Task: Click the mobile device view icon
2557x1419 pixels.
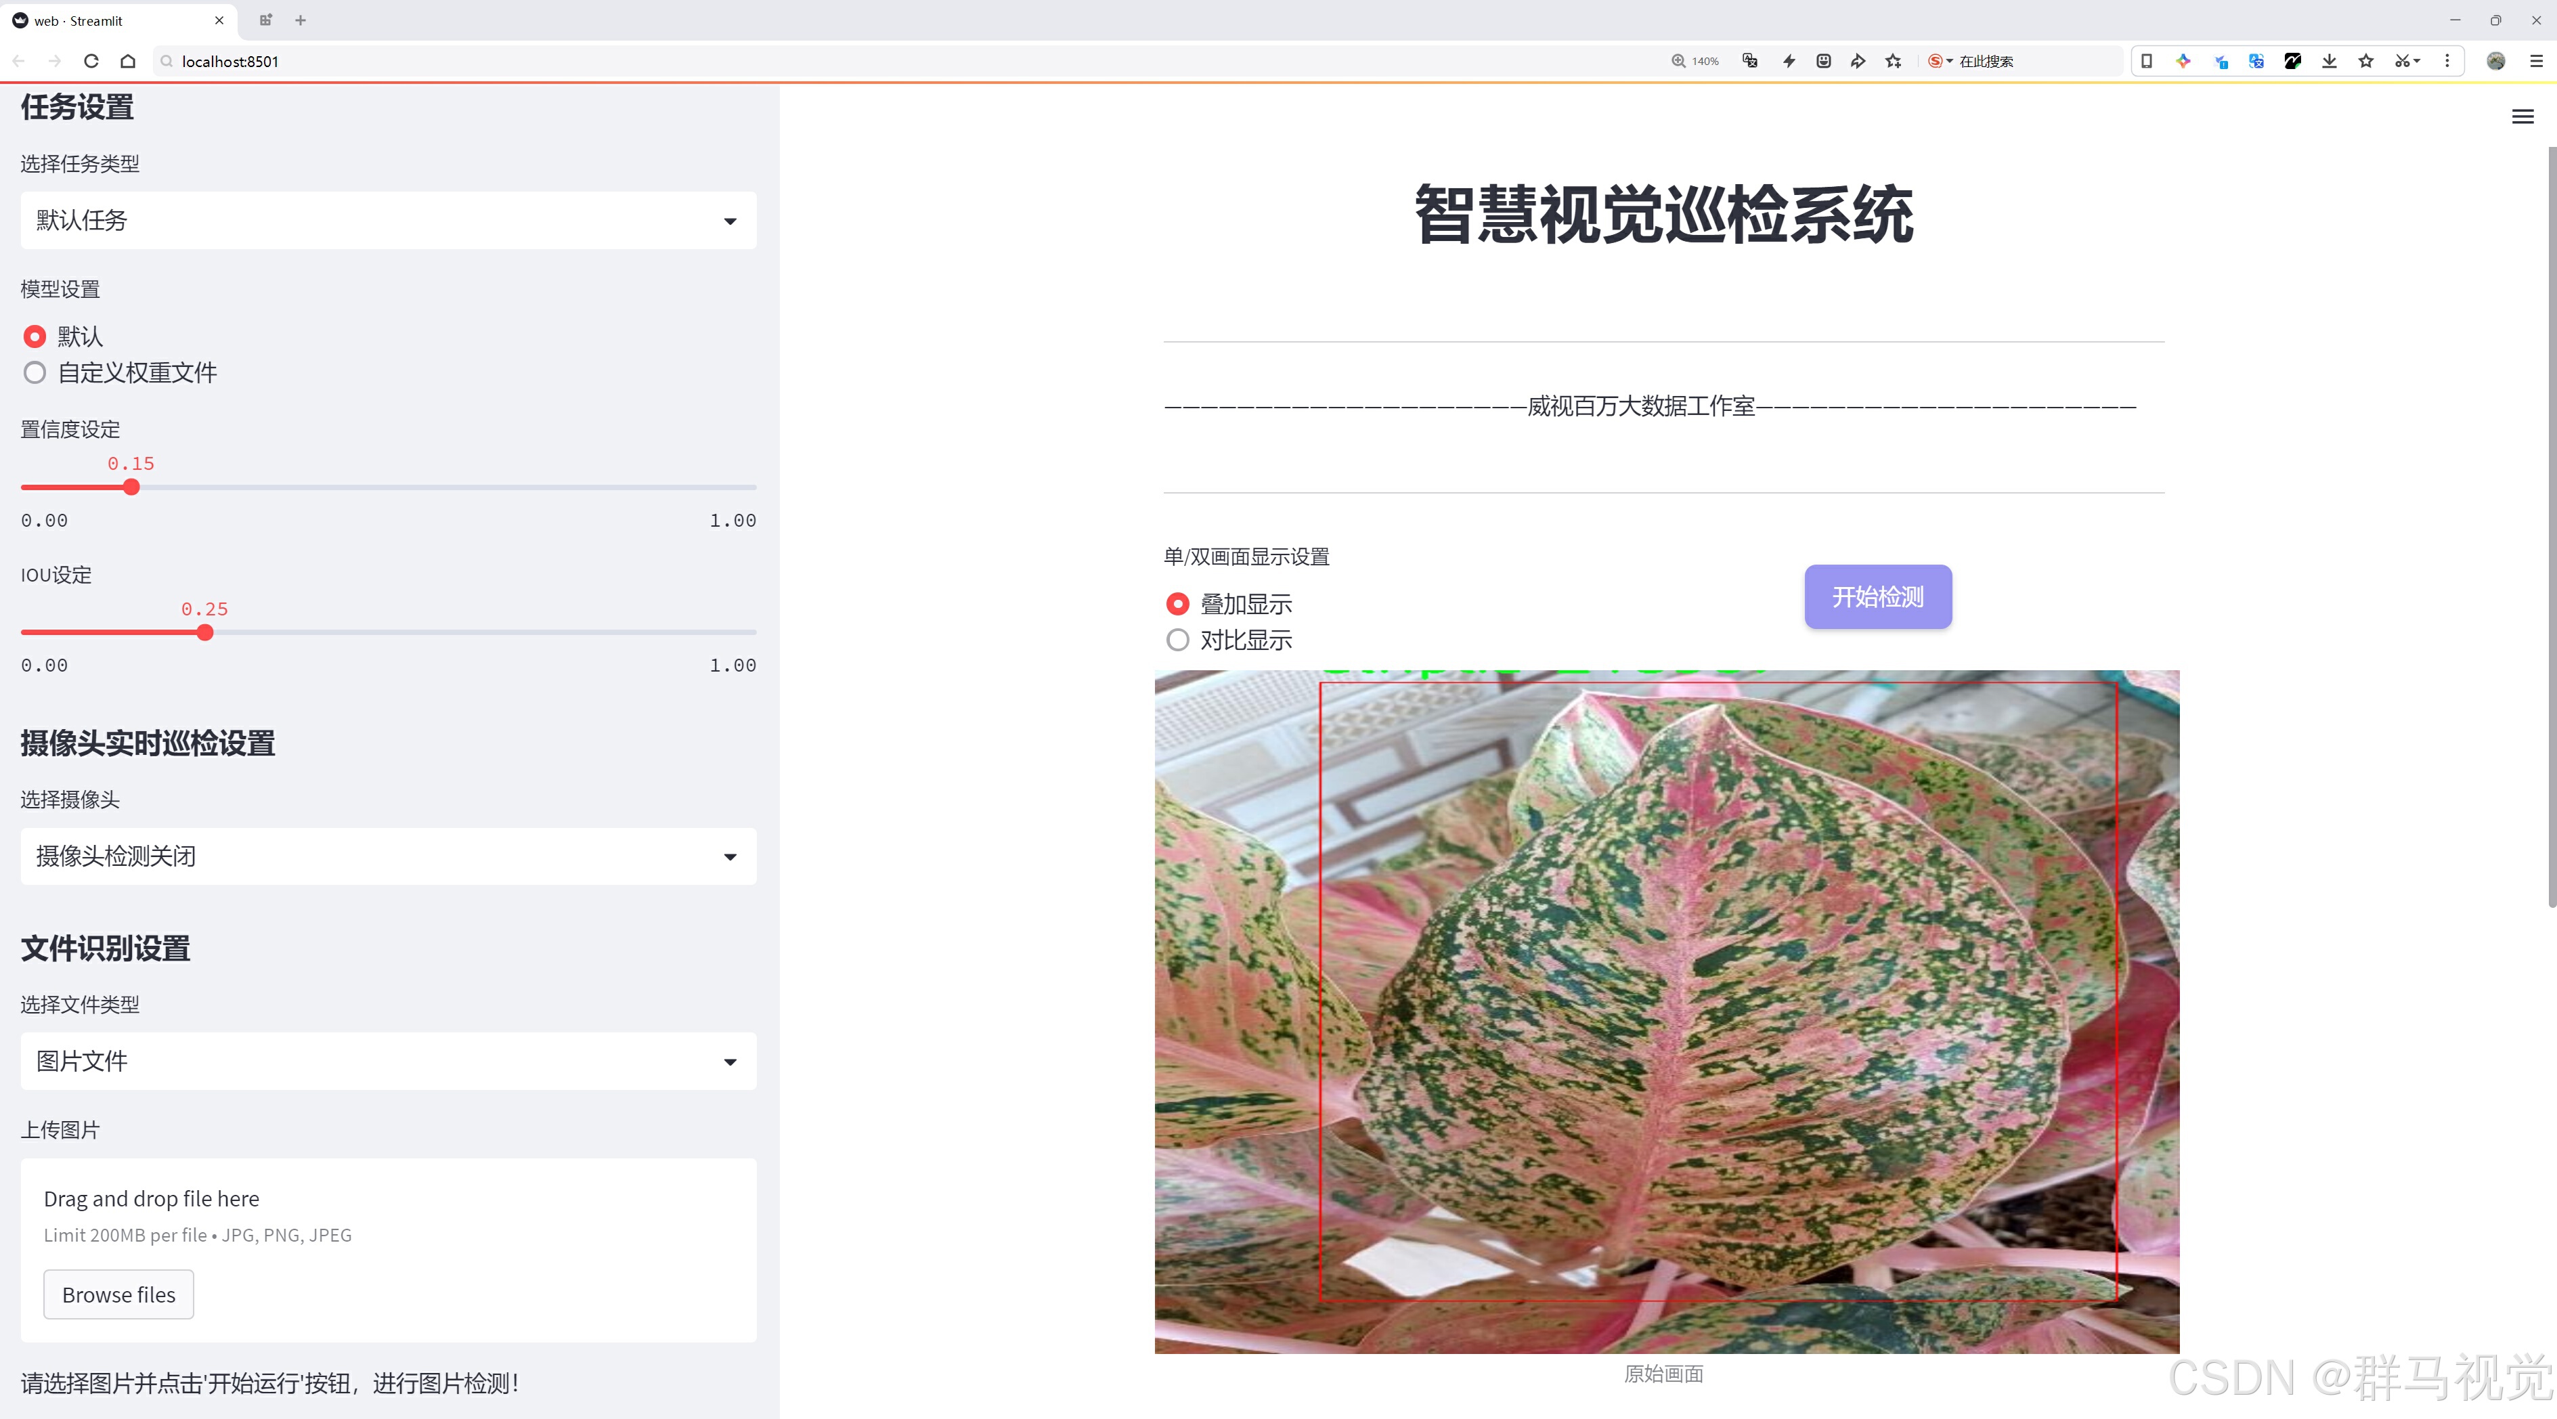Action: [x=2146, y=62]
